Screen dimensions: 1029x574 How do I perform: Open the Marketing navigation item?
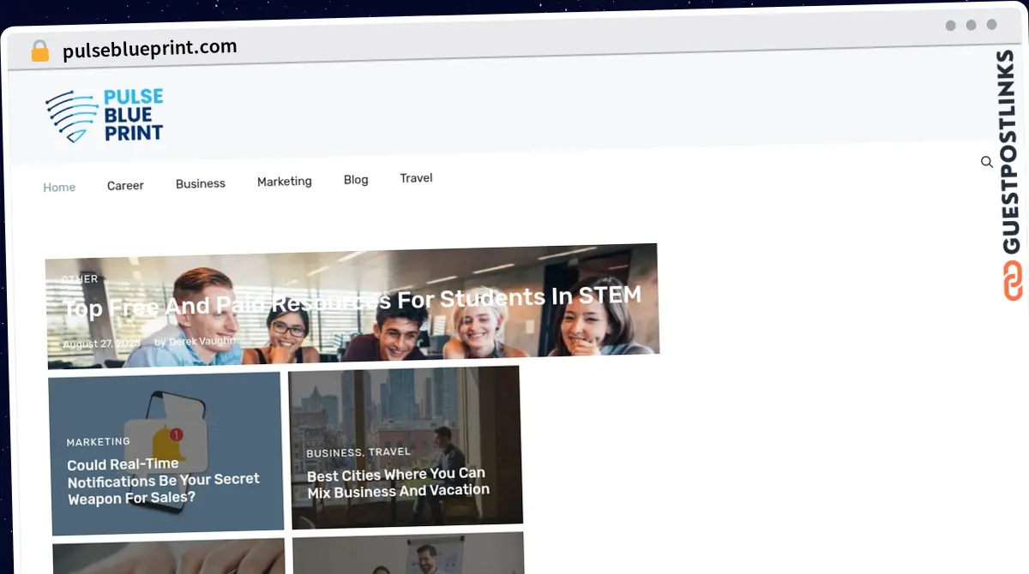[x=284, y=181]
